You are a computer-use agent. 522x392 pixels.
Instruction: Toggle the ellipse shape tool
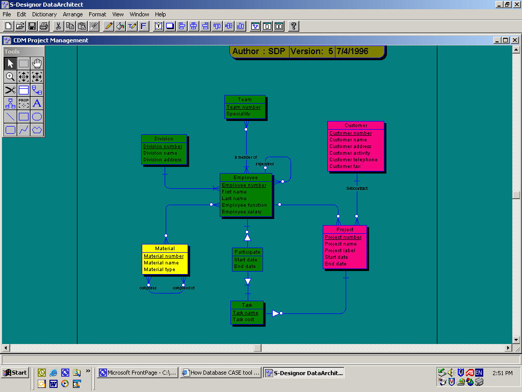[x=37, y=116]
